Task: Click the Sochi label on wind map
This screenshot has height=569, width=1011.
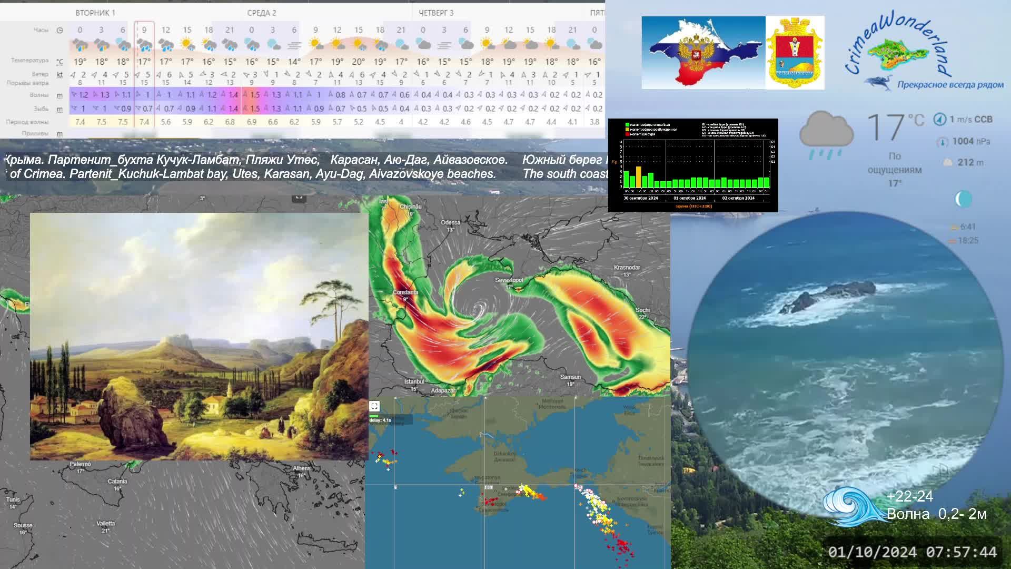Action: click(642, 310)
